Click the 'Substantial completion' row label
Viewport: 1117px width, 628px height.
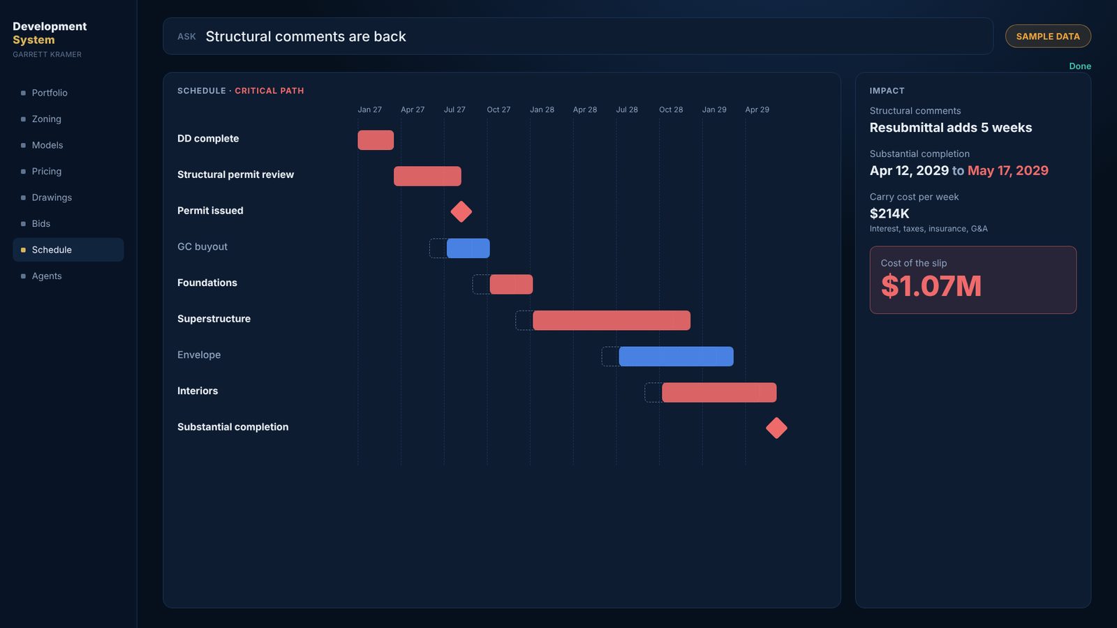click(232, 427)
